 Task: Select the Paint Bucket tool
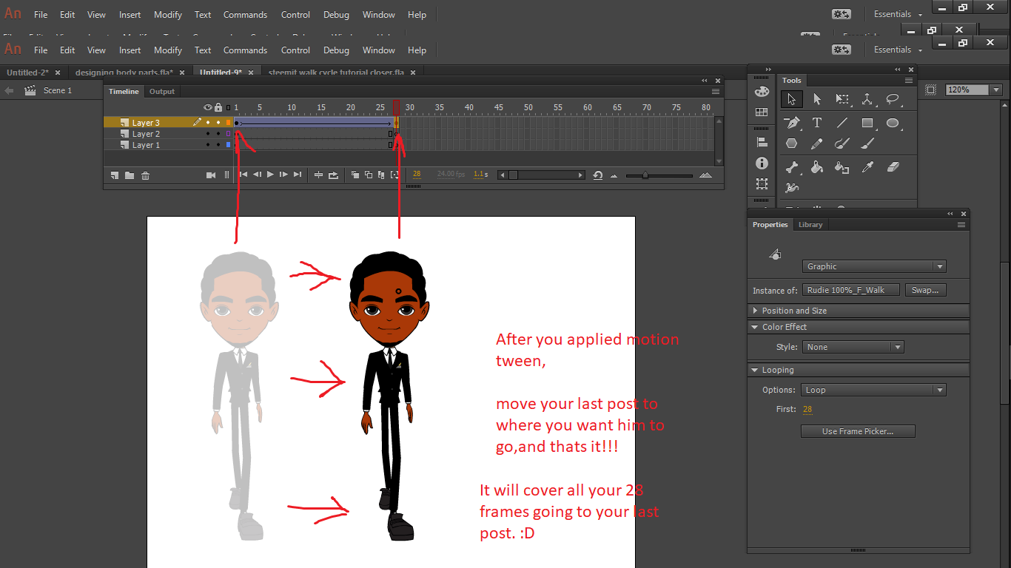click(817, 167)
